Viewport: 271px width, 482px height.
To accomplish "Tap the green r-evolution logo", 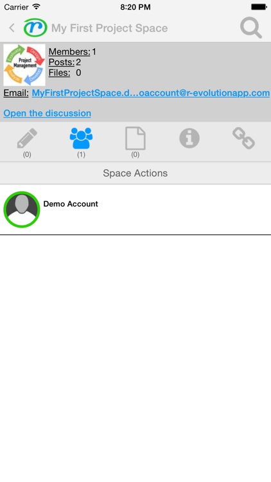I will coord(35,28).
